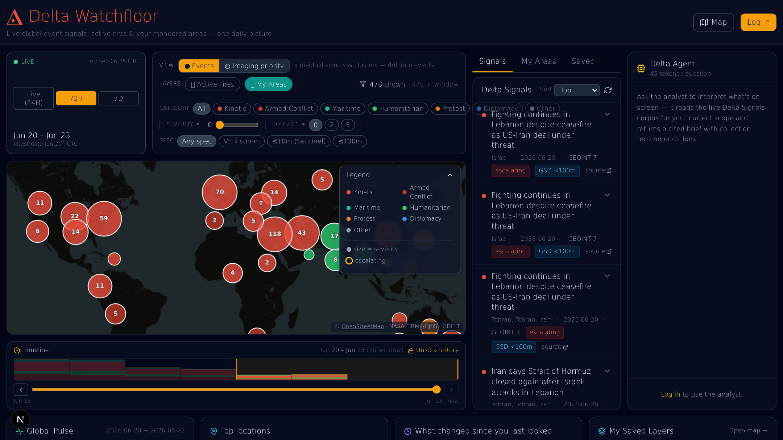
Task: Move the timeline scrubber handle
Action: pos(436,390)
